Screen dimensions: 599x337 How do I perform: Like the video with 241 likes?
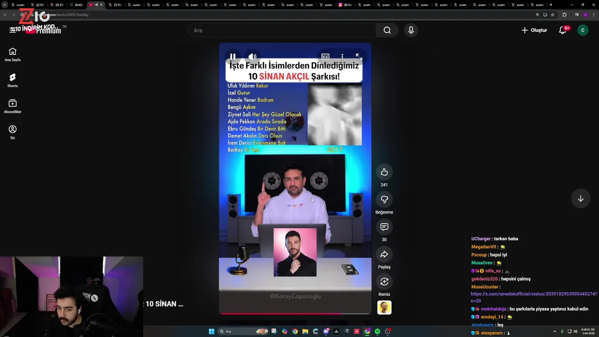pyautogui.click(x=384, y=172)
